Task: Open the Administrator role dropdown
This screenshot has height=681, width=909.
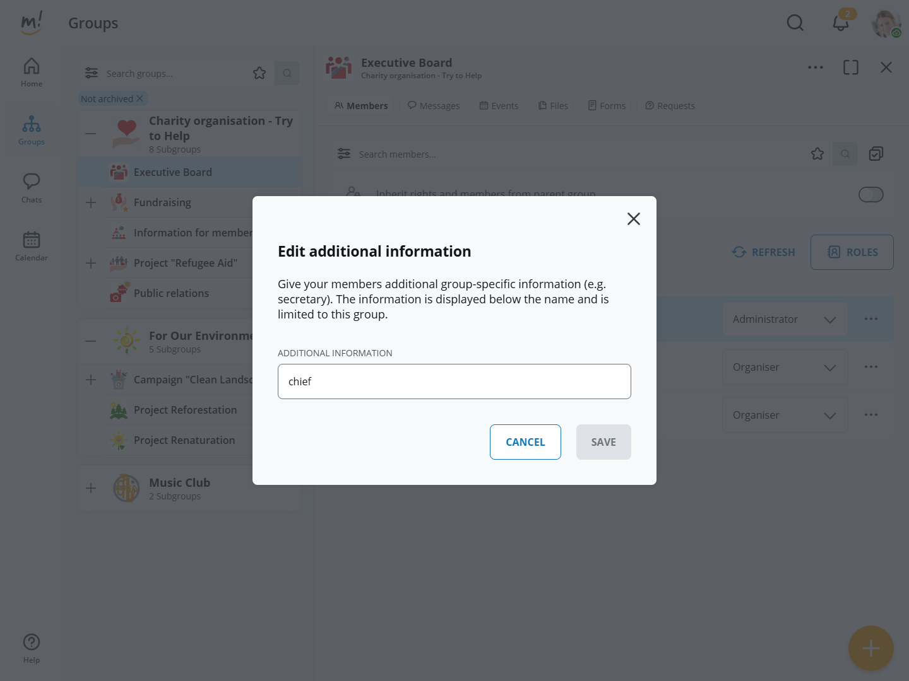Action: pos(785,320)
